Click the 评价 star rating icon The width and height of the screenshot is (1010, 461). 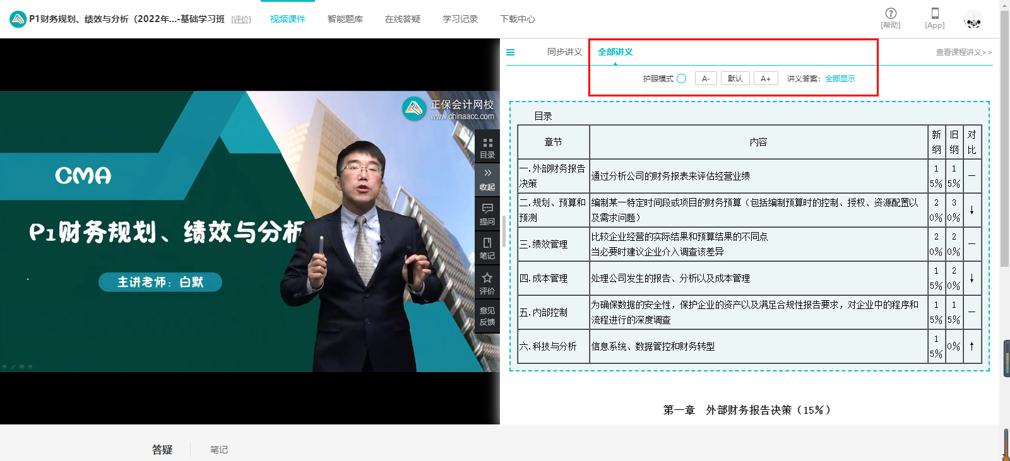tap(487, 283)
